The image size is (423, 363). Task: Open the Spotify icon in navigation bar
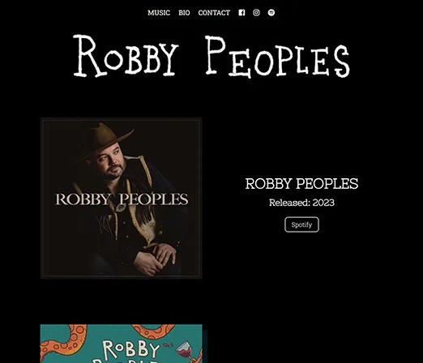[x=271, y=13]
